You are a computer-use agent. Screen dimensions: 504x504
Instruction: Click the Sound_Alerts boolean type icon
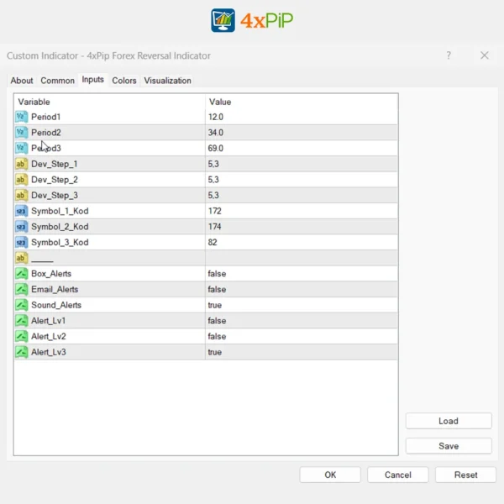pyautogui.click(x=21, y=305)
